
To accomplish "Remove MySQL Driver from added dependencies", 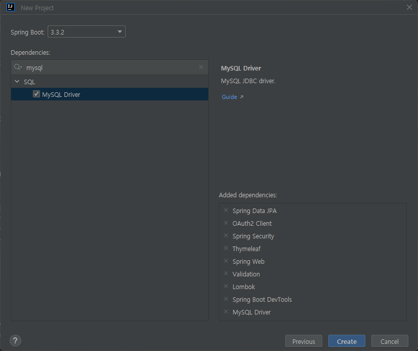I will [x=226, y=312].
